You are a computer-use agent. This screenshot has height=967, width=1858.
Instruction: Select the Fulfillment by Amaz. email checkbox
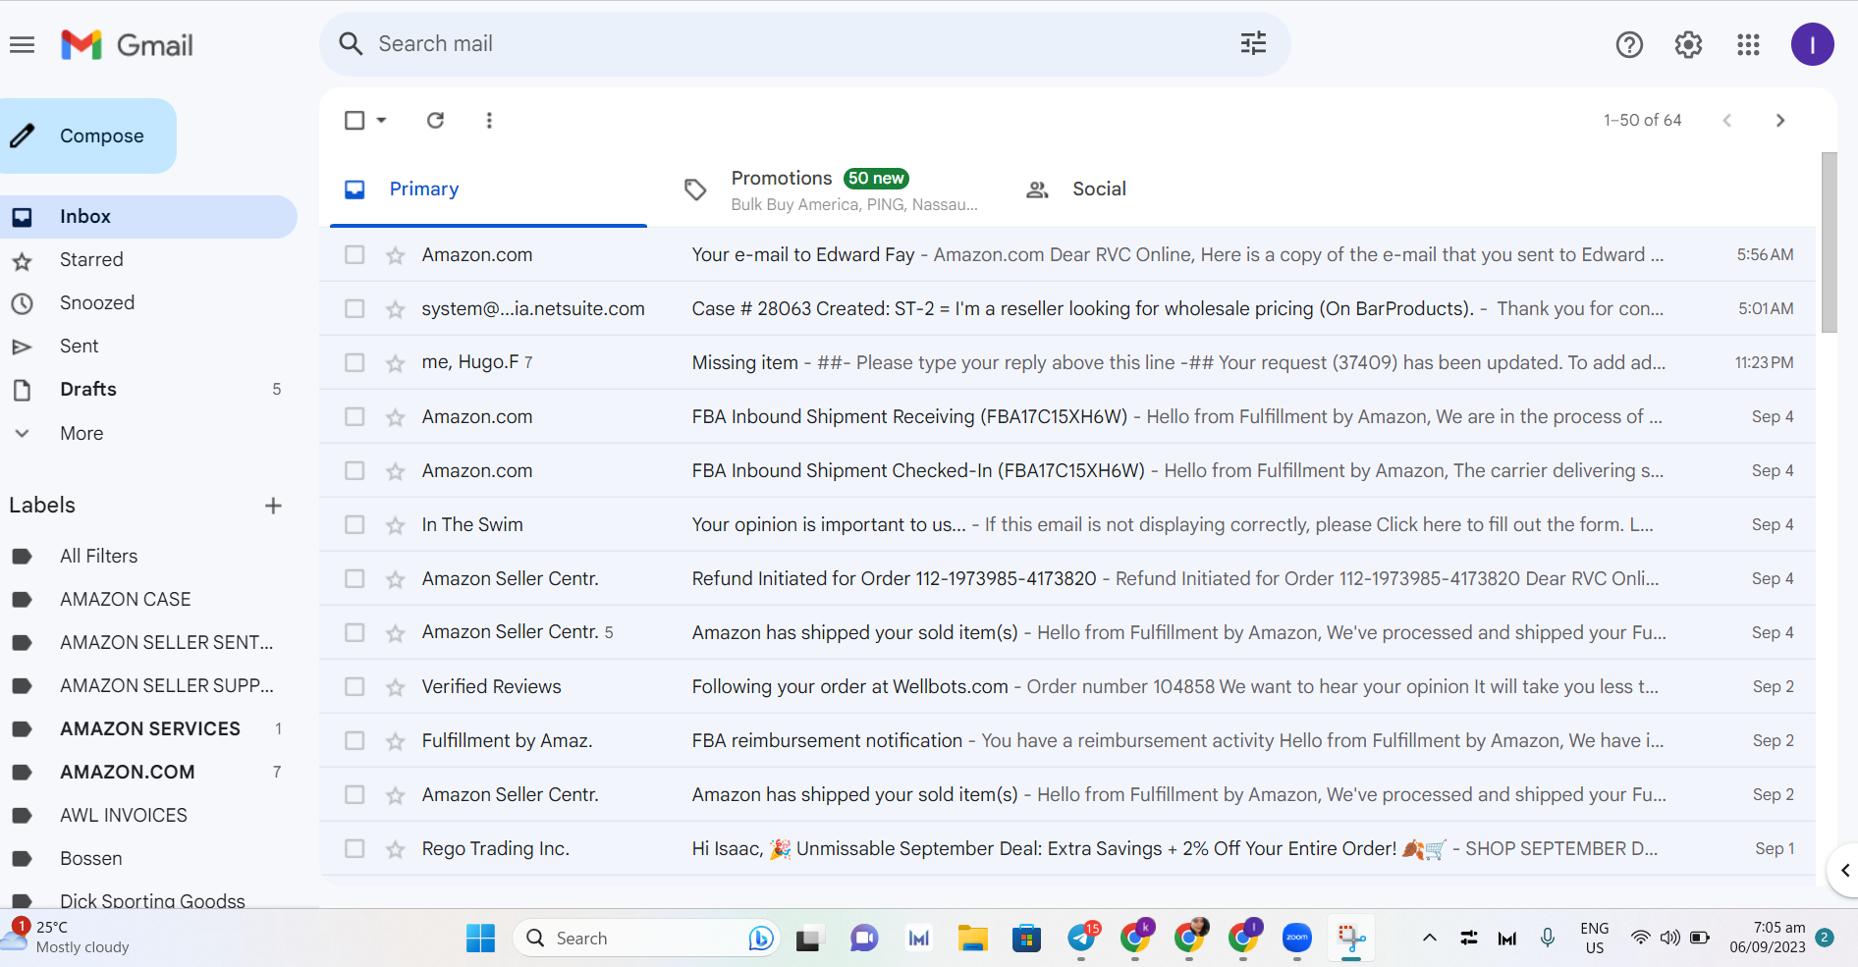pyautogui.click(x=355, y=740)
